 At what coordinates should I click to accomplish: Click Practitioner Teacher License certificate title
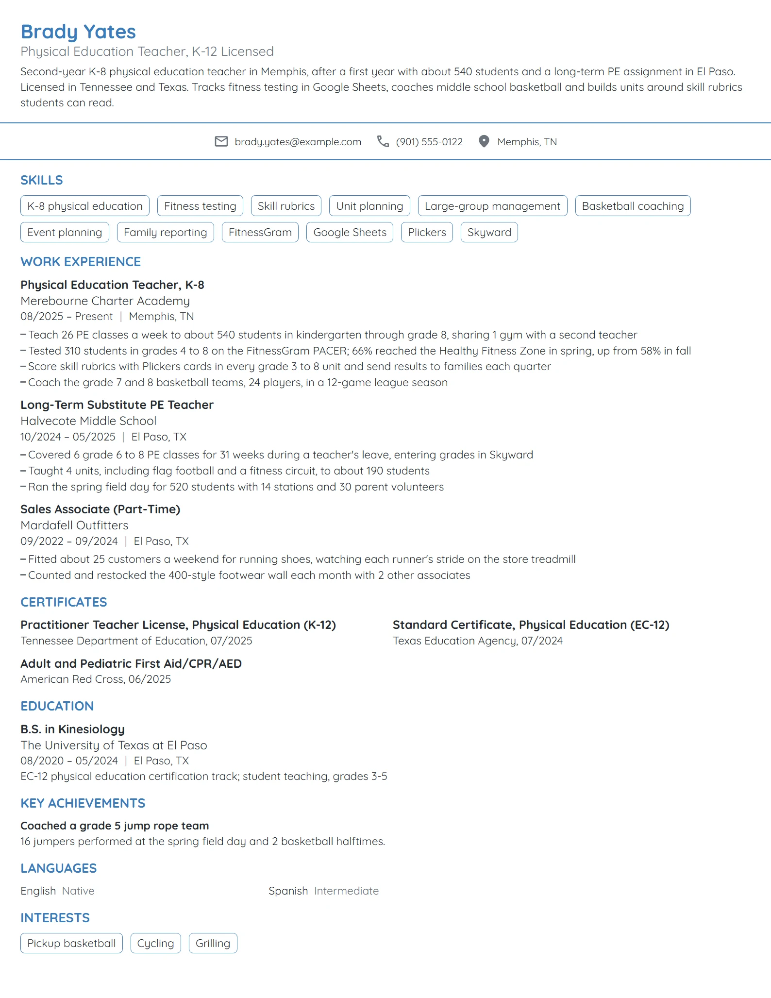[x=178, y=625]
